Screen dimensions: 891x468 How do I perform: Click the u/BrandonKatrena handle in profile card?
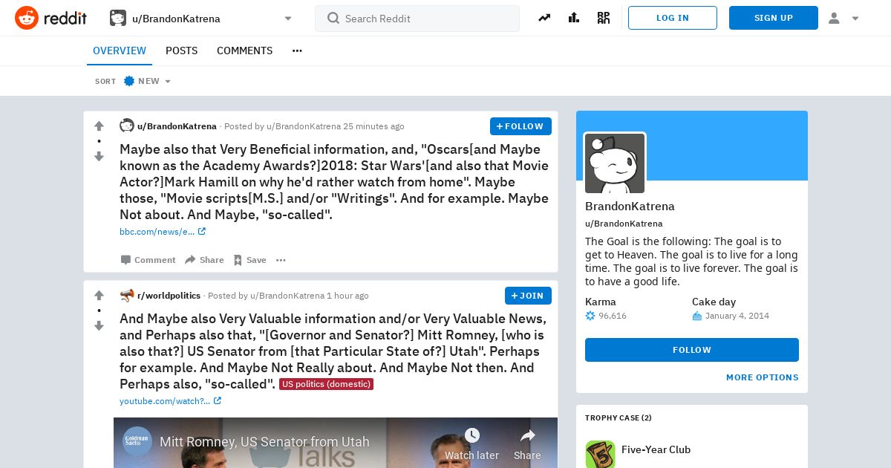point(624,224)
